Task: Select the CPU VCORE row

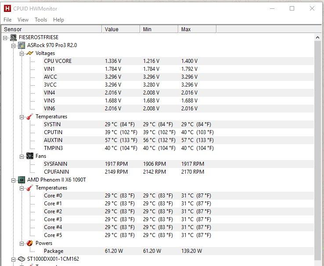Action: click(x=178, y=61)
